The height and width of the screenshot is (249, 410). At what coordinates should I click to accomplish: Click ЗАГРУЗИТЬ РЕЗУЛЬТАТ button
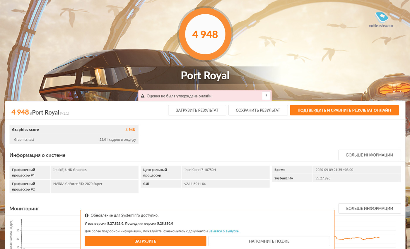(197, 110)
